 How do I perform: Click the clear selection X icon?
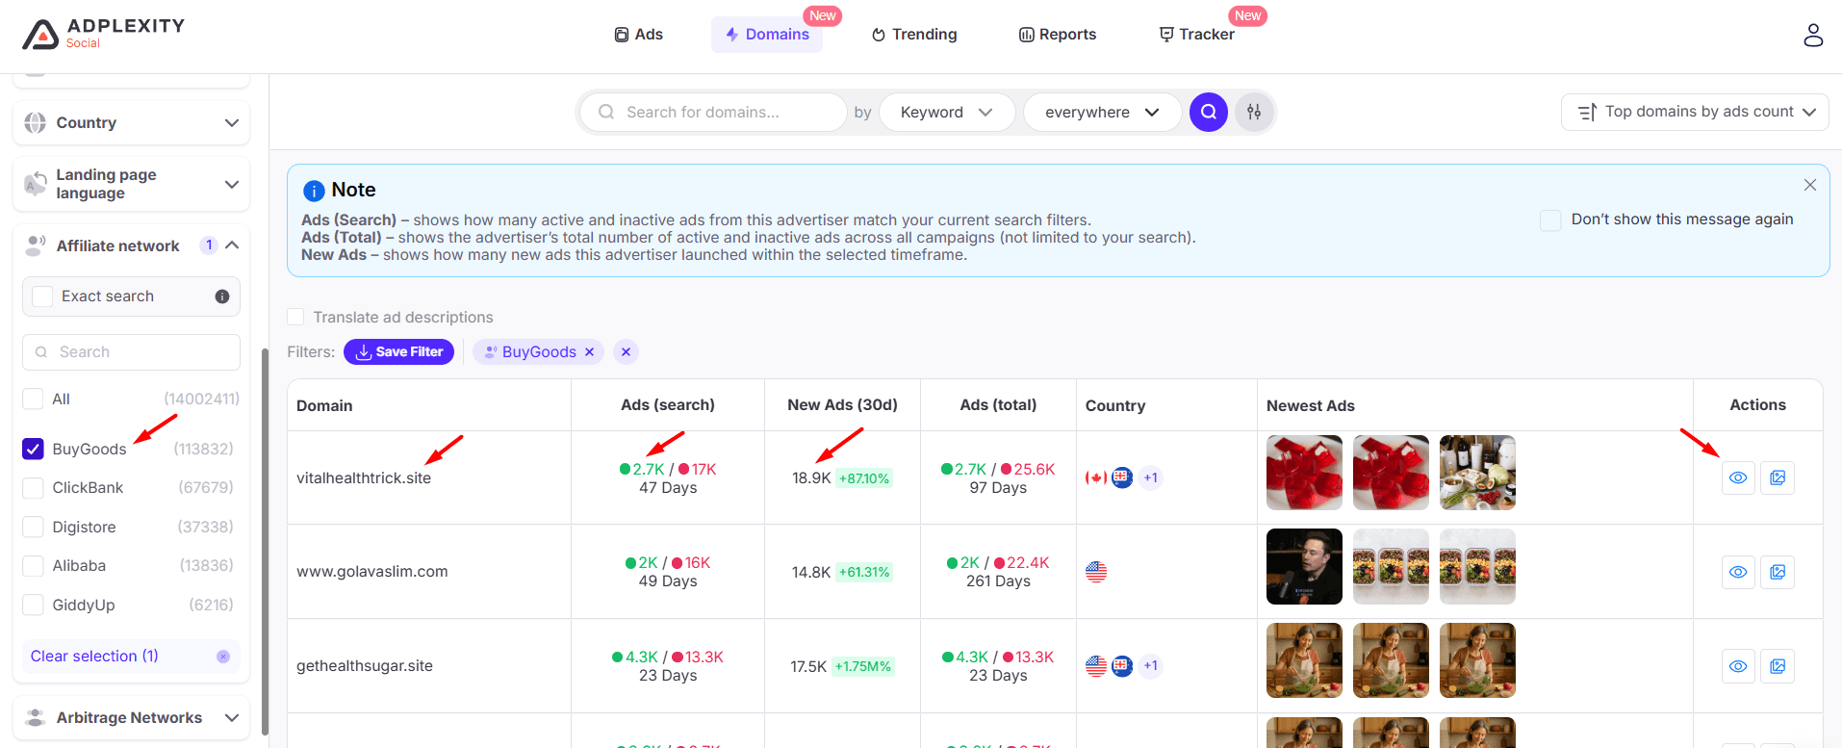pos(223,657)
